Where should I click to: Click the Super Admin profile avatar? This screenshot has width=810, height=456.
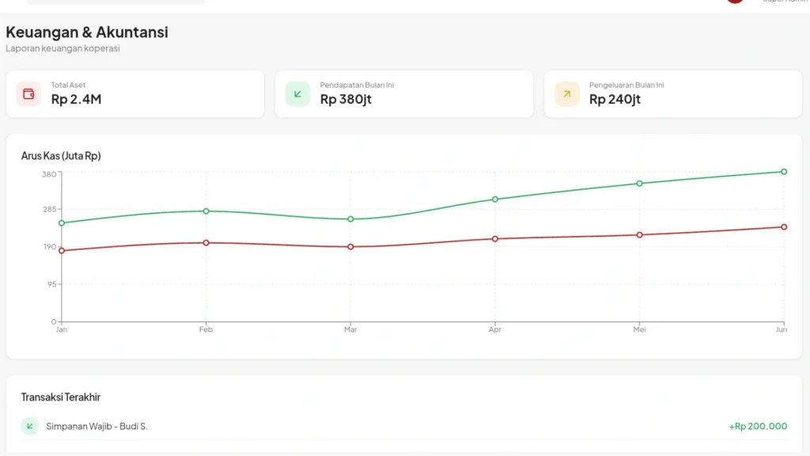click(x=735, y=2)
